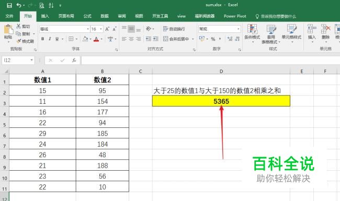Viewport: 340px width, 201px height.
Task: Click the Decrease Indent icon
Action: 149,39
